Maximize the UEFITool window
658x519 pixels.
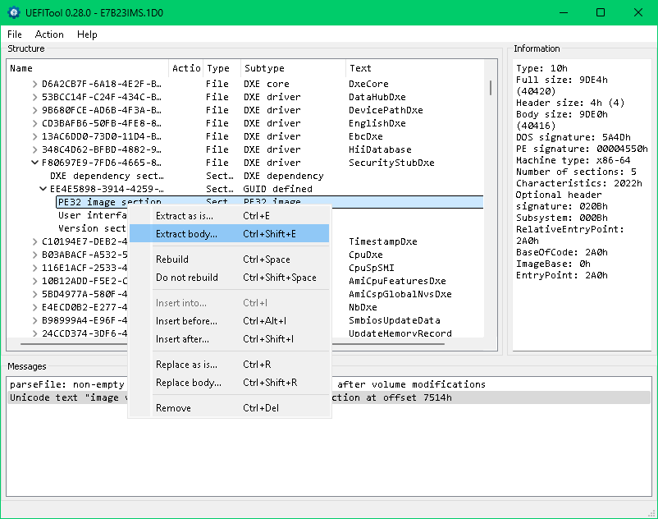pyautogui.click(x=601, y=12)
